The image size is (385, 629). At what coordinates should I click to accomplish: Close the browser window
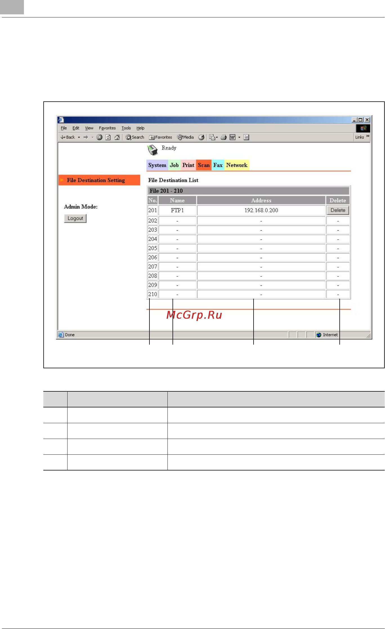point(367,120)
